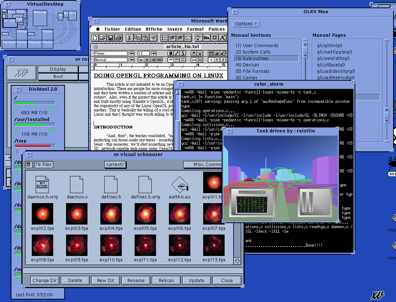Open the Format menu in Word
The image size is (396, 302).
[195, 29]
